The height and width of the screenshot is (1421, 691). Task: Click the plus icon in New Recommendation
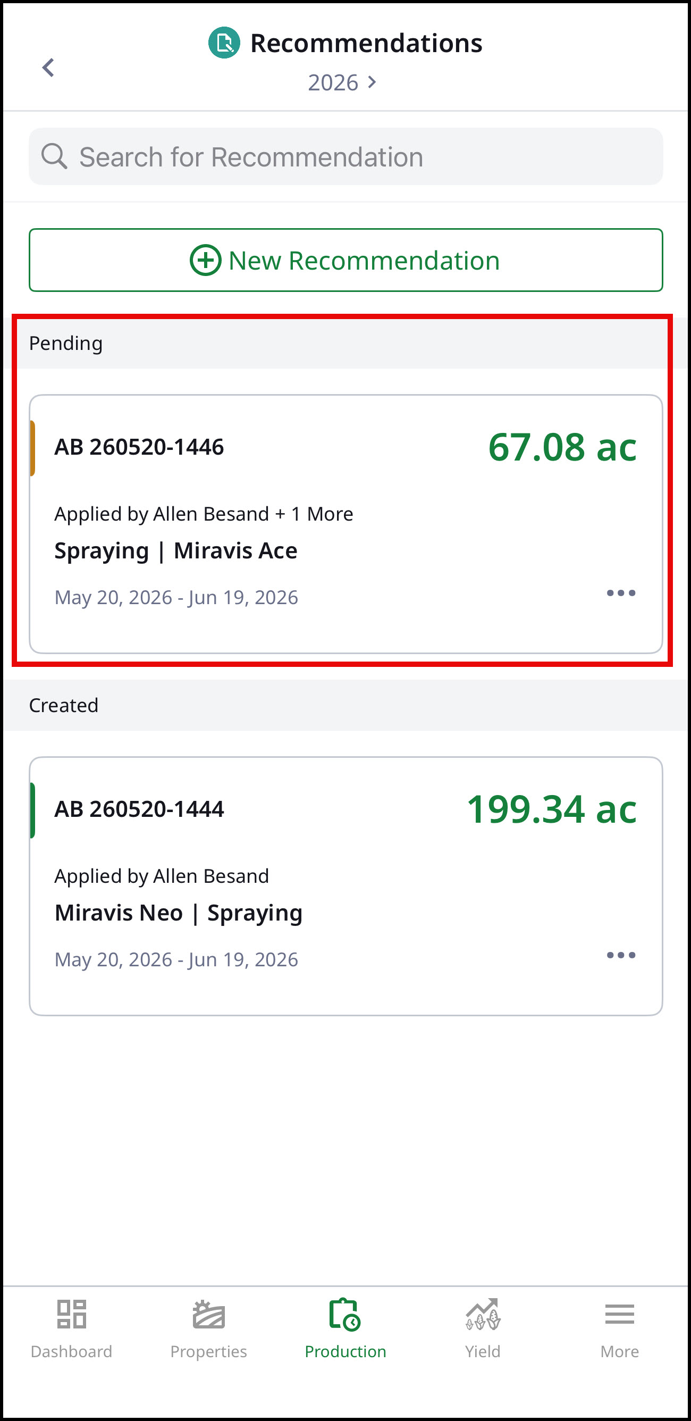click(206, 261)
